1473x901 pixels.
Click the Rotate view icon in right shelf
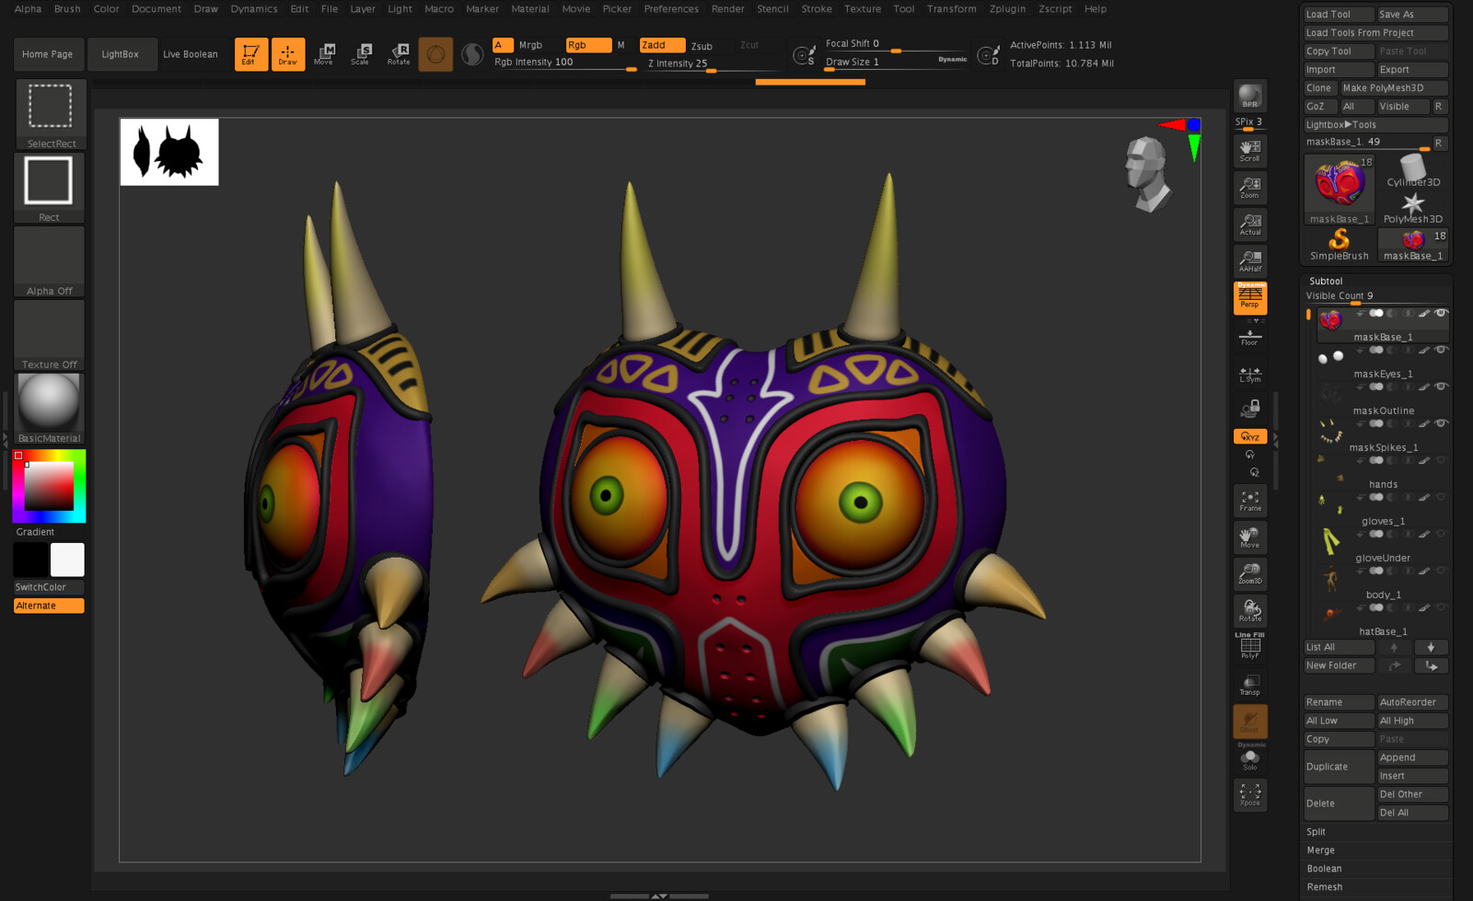coord(1250,611)
